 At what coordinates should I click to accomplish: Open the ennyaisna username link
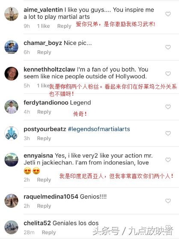(38, 155)
